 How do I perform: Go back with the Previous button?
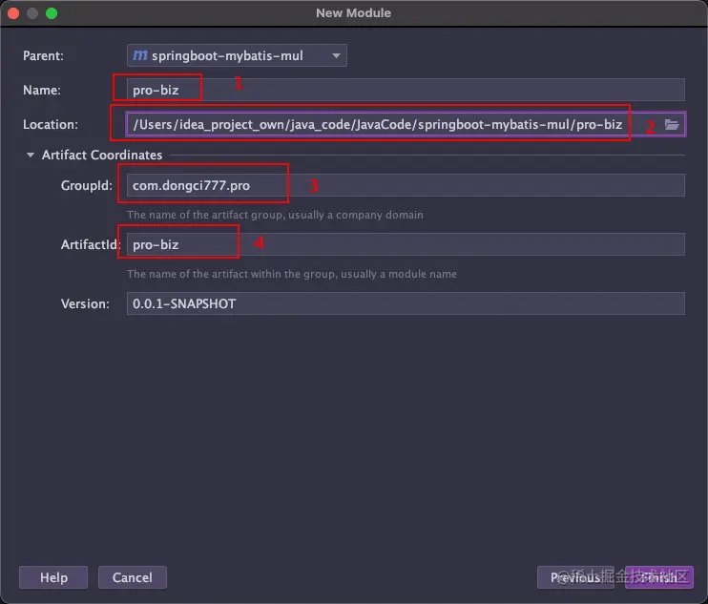575,577
